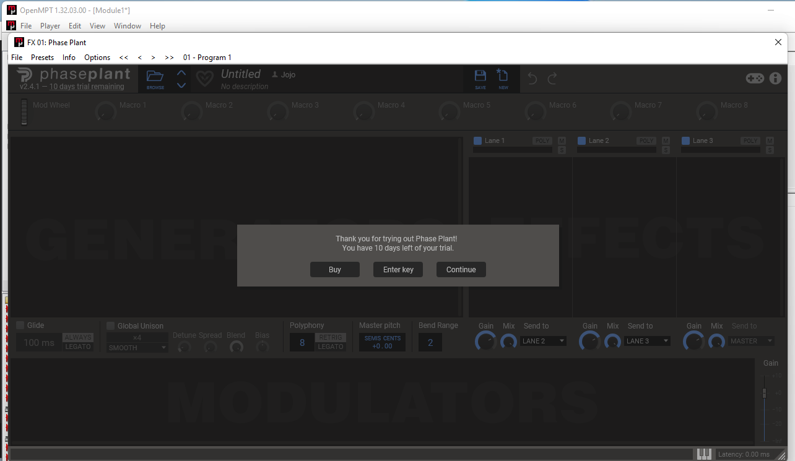Open Lane 2 Send to LANE 3 dropdown

click(x=648, y=341)
